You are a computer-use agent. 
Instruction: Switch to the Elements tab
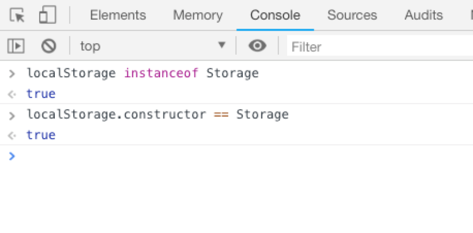click(118, 15)
